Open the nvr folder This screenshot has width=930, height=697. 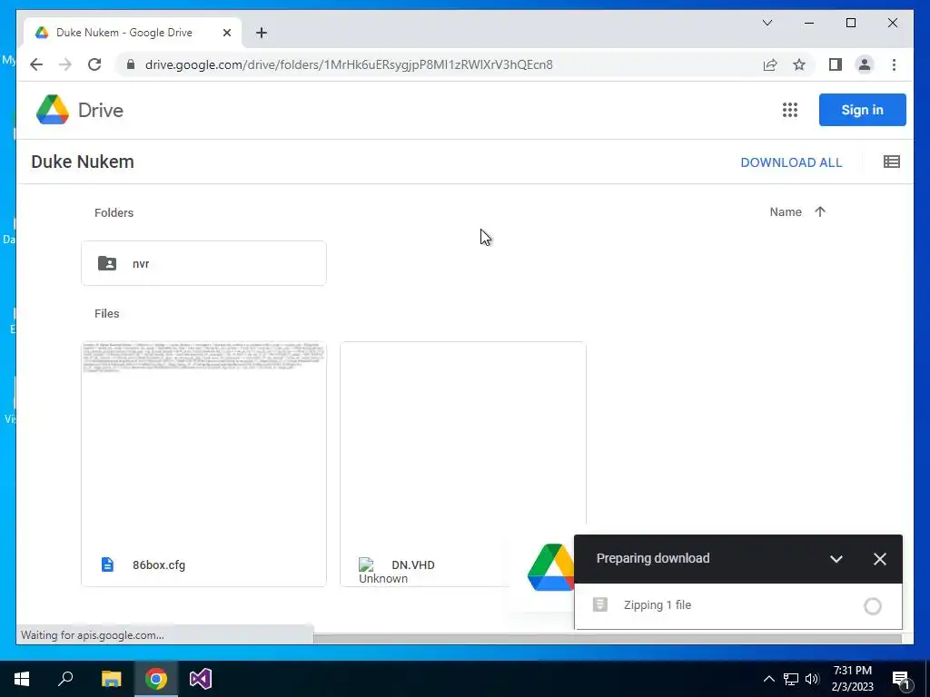(x=203, y=263)
